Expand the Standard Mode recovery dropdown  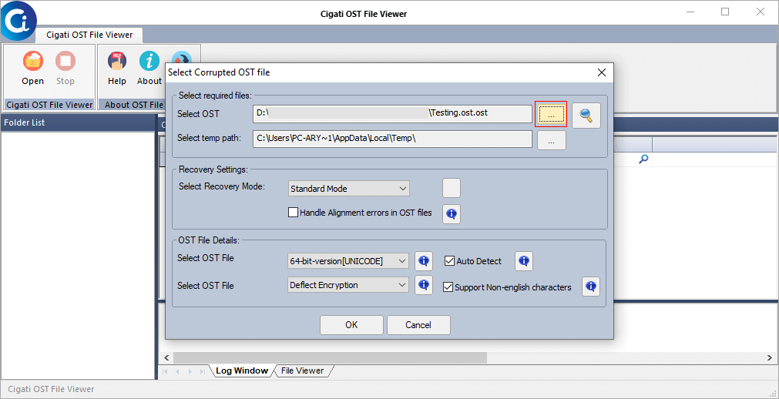pos(348,189)
